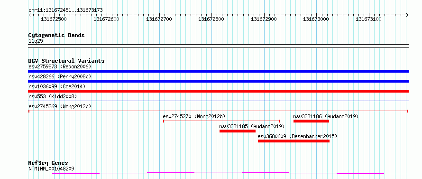Click the left arrow of the ruler
The width and height of the screenshot is (422, 179).
tap(29, 15)
